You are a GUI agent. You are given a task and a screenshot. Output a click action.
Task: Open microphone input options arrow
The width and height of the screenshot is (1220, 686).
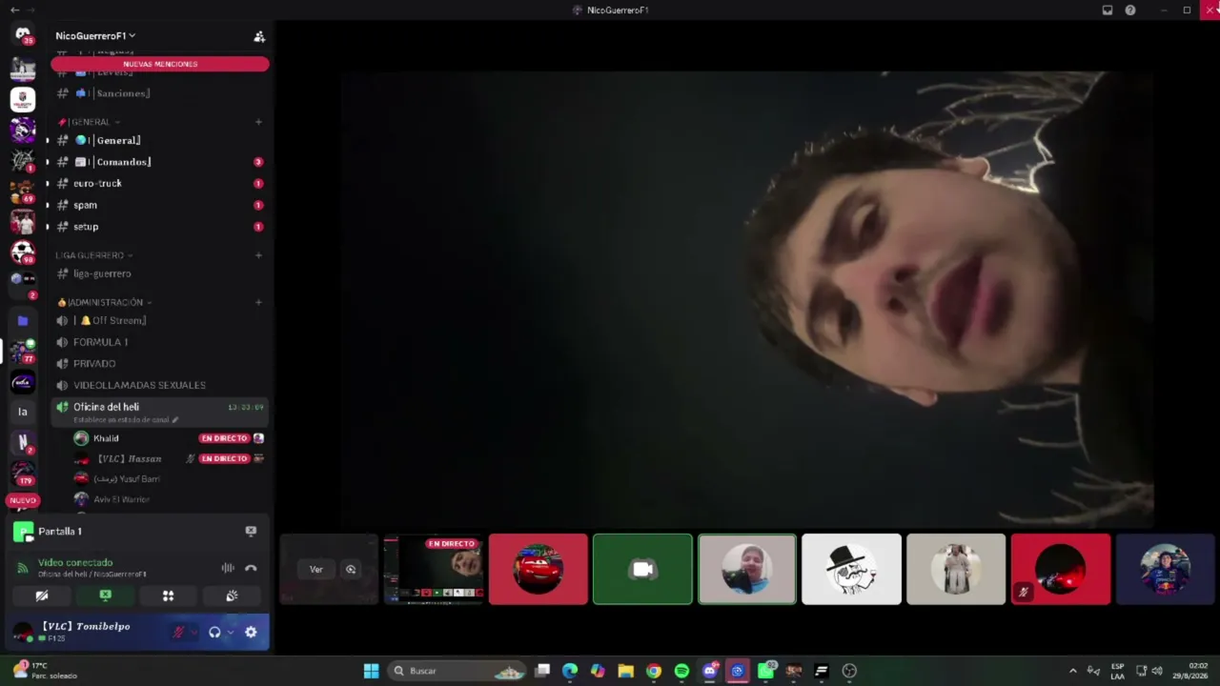[193, 632]
